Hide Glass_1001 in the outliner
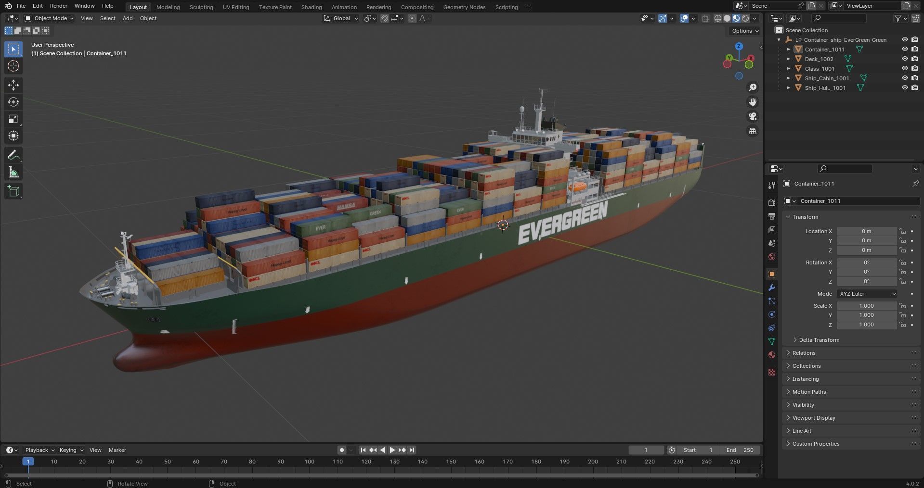The width and height of the screenshot is (924, 488). (905, 68)
